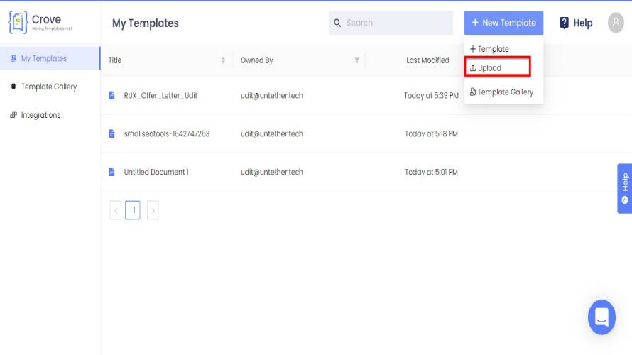The image size is (632, 355).
Task: Open My Templates in the sidebar
Action: pos(50,58)
